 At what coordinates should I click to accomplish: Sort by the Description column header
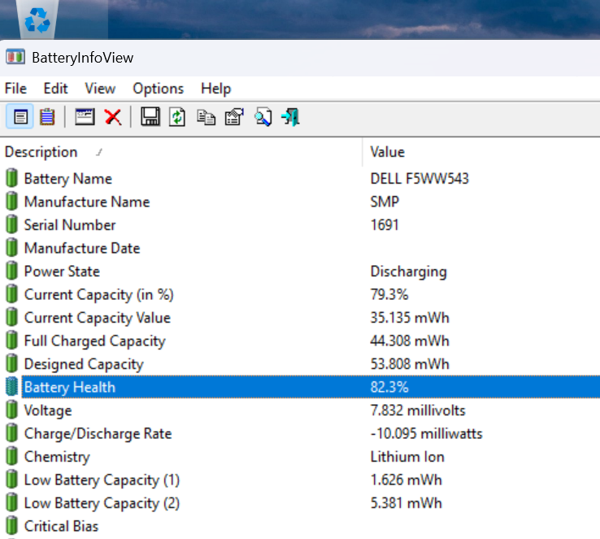click(x=181, y=152)
